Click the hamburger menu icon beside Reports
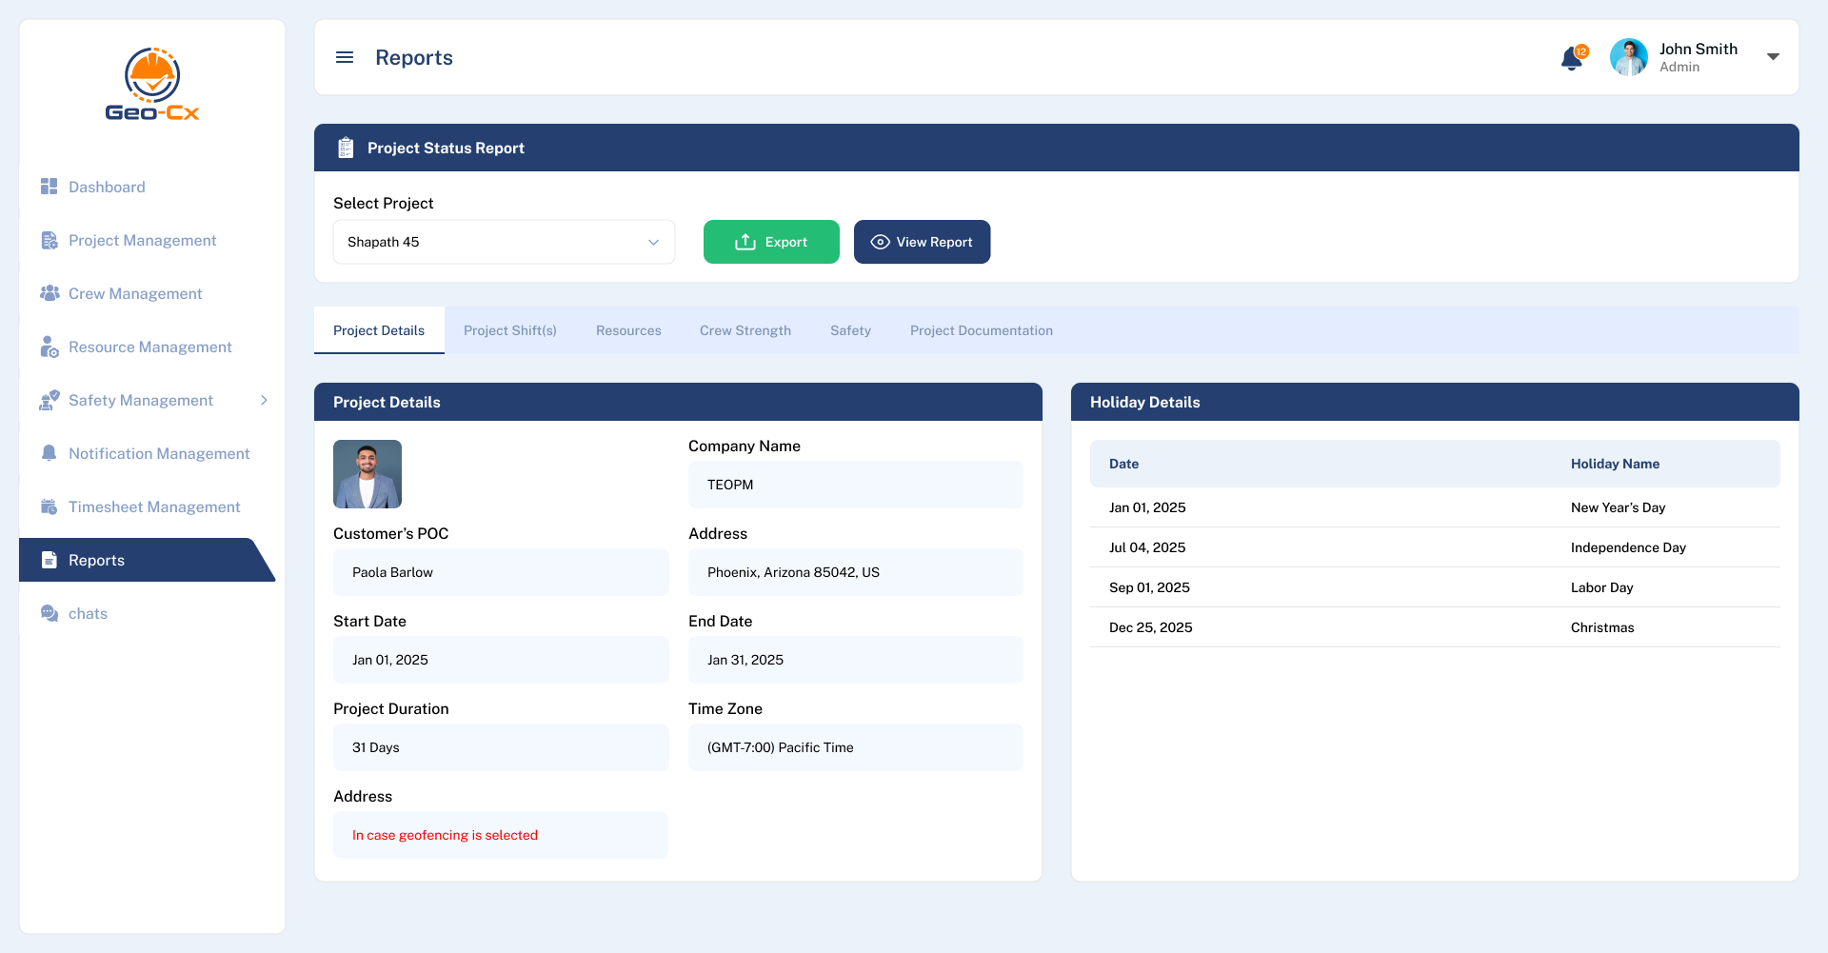Screen dimensions: 1828x953 coord(345,58)
